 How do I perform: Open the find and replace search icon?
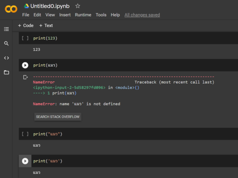coord(6,43)
